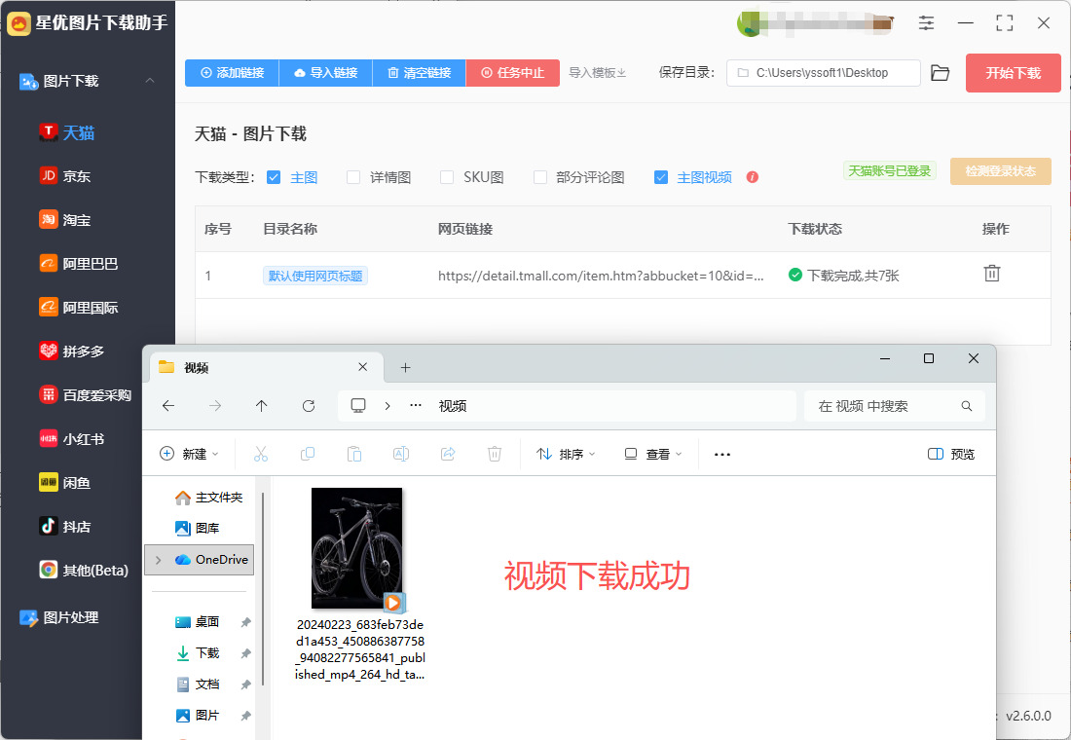The image size is (1071, 740).
Task: Switch to 拼多多 platform
Action: [72, 351]
